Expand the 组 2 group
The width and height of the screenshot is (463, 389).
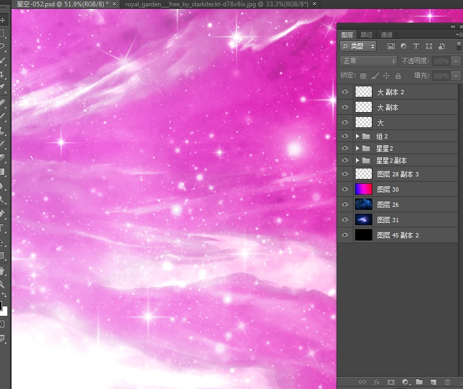[357, 136]
